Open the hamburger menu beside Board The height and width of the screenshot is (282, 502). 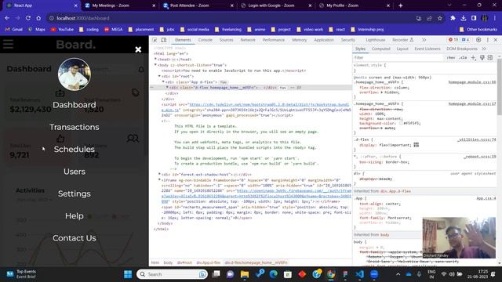pyautogui.click(x=9, y=44)
